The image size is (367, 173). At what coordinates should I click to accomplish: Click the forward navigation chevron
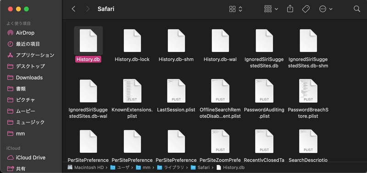(x=88, y=9)
